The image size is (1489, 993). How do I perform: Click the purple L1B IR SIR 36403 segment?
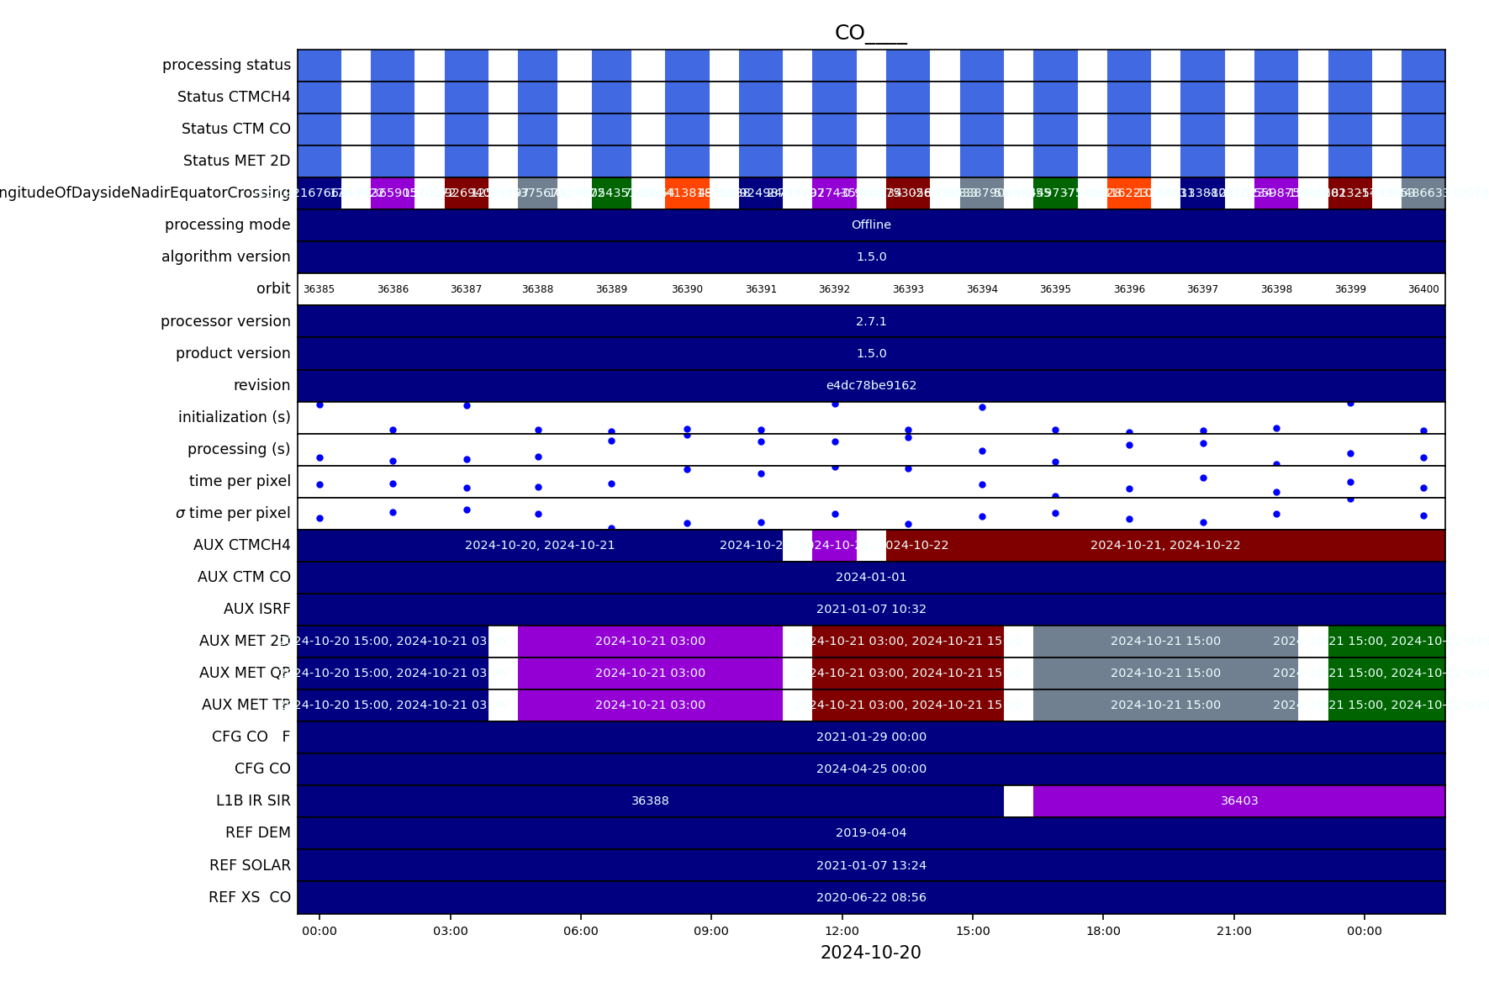tap(1239, 801)
